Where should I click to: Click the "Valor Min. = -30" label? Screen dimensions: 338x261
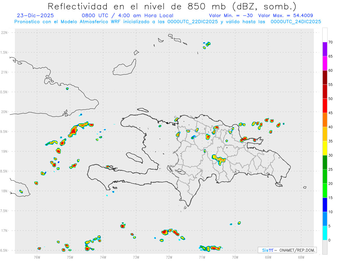232,15
